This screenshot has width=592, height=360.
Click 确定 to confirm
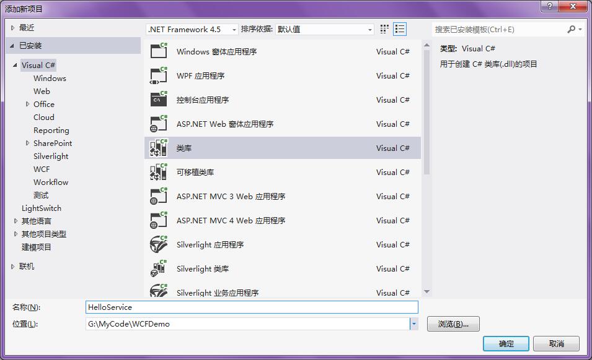(x=506, y=343)
